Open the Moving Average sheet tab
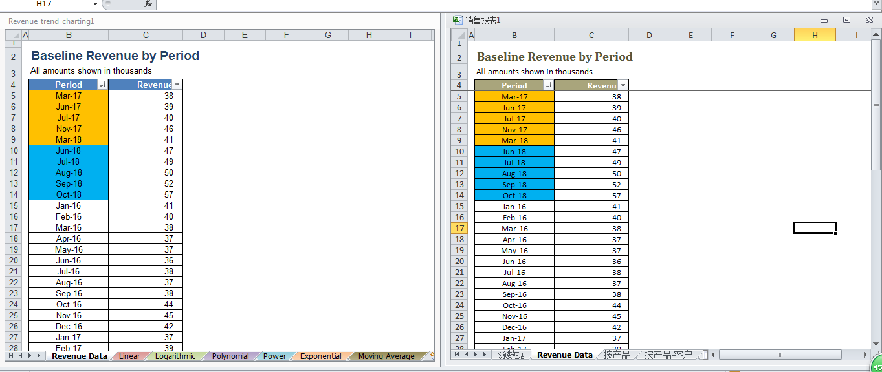 point(386,356)
